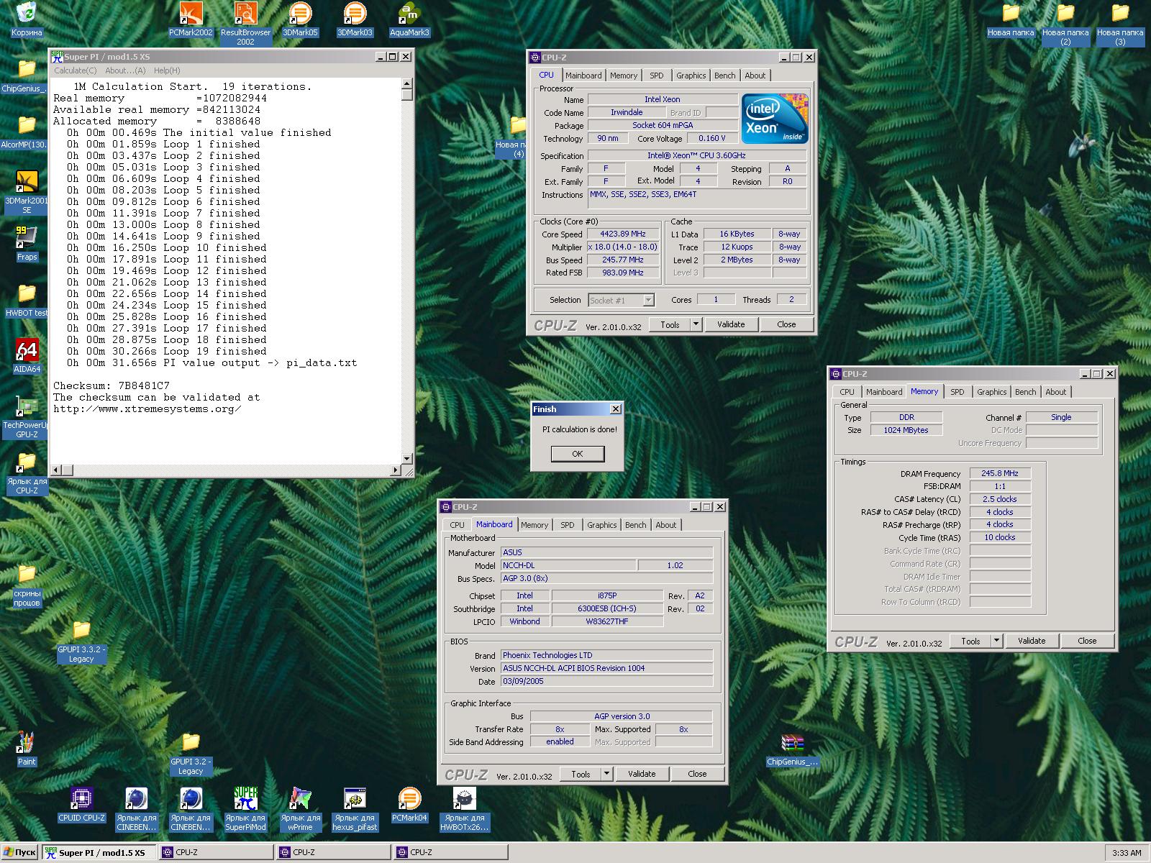Viewport: 1151px width, 863px height.
Task: Open AlcorMP folder on desktop
Action: (x=27, y=132)
